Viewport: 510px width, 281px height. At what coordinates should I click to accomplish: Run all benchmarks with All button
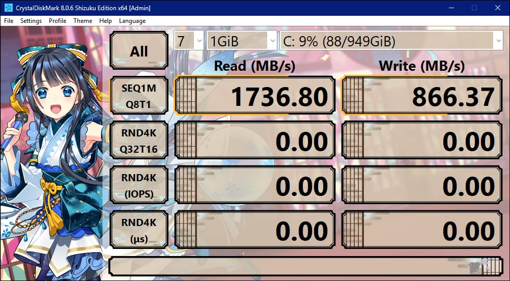[x=139, y=50]
